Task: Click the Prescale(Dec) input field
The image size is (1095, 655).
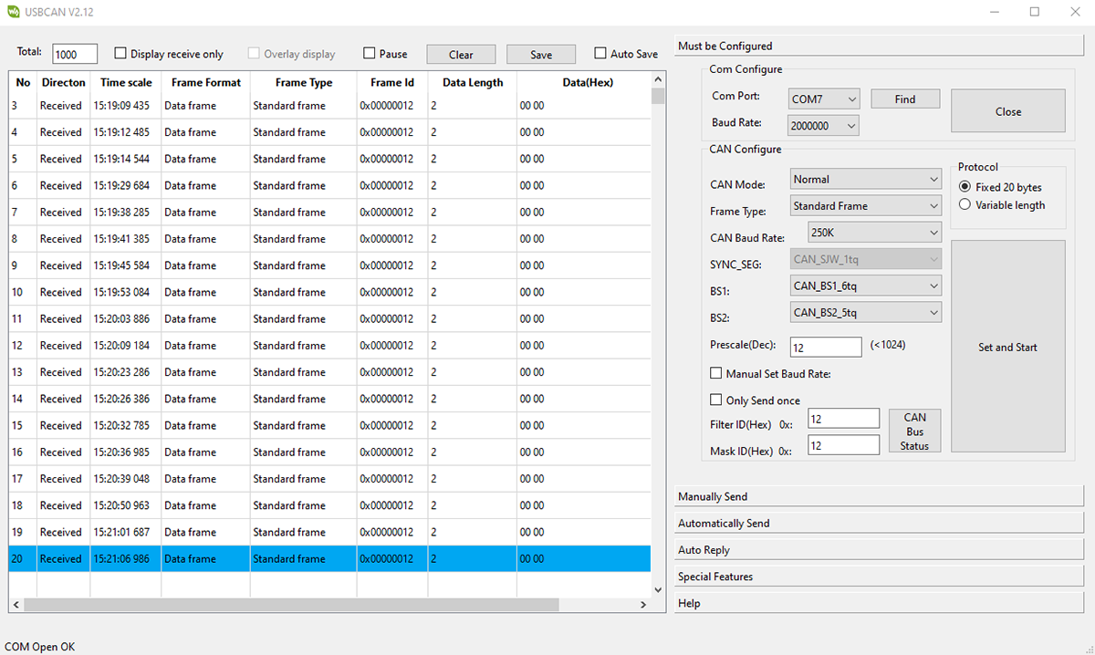Action: pos(826,347)
